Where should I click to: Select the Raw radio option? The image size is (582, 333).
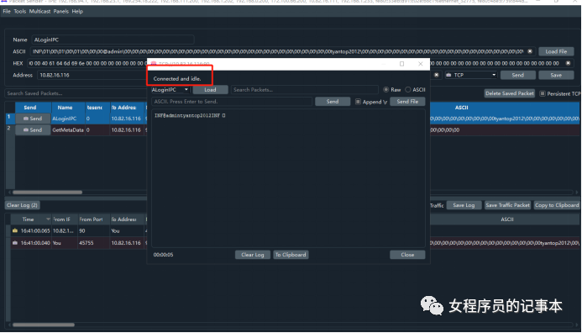coord(386,90)
